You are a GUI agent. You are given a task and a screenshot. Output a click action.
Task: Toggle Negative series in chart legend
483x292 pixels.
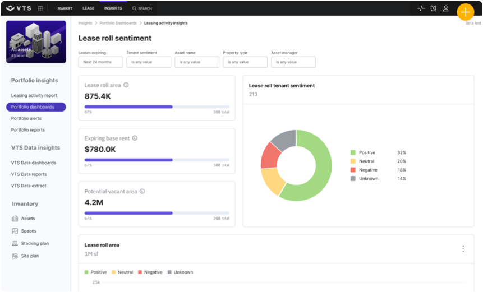[149, 272]
